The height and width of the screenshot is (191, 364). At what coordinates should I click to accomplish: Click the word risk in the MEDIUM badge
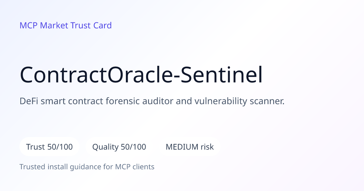pos(207,147)
